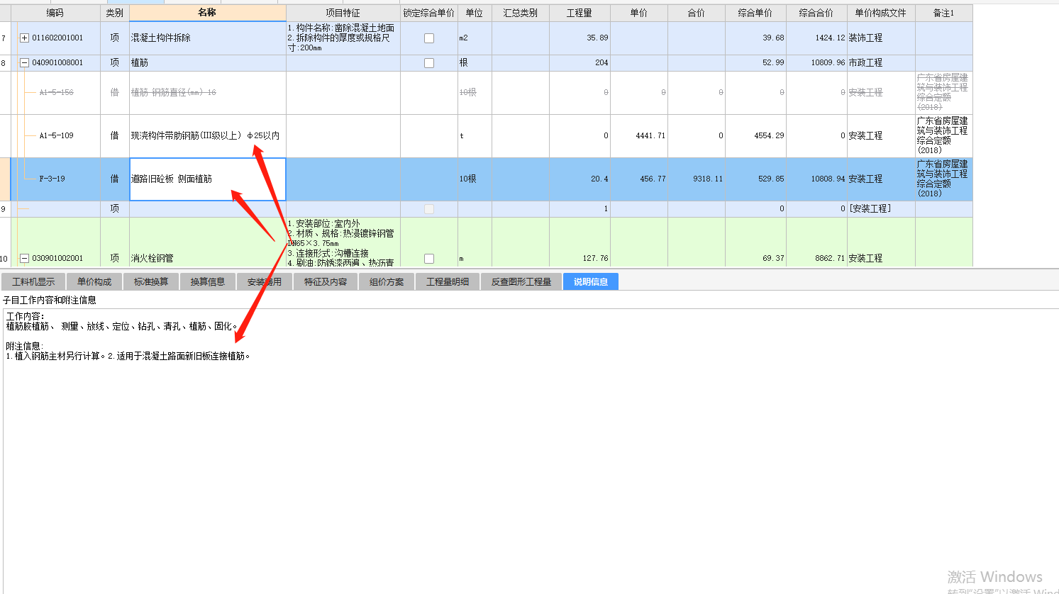
Task: Tick lock price checkbox for 消火栓钢管 row
Action: click(x=429, y=259)
